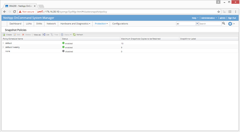Screen dimensions: 240x132
Task: Sort by SnapMirror Label column header
Action: point(209,39)
